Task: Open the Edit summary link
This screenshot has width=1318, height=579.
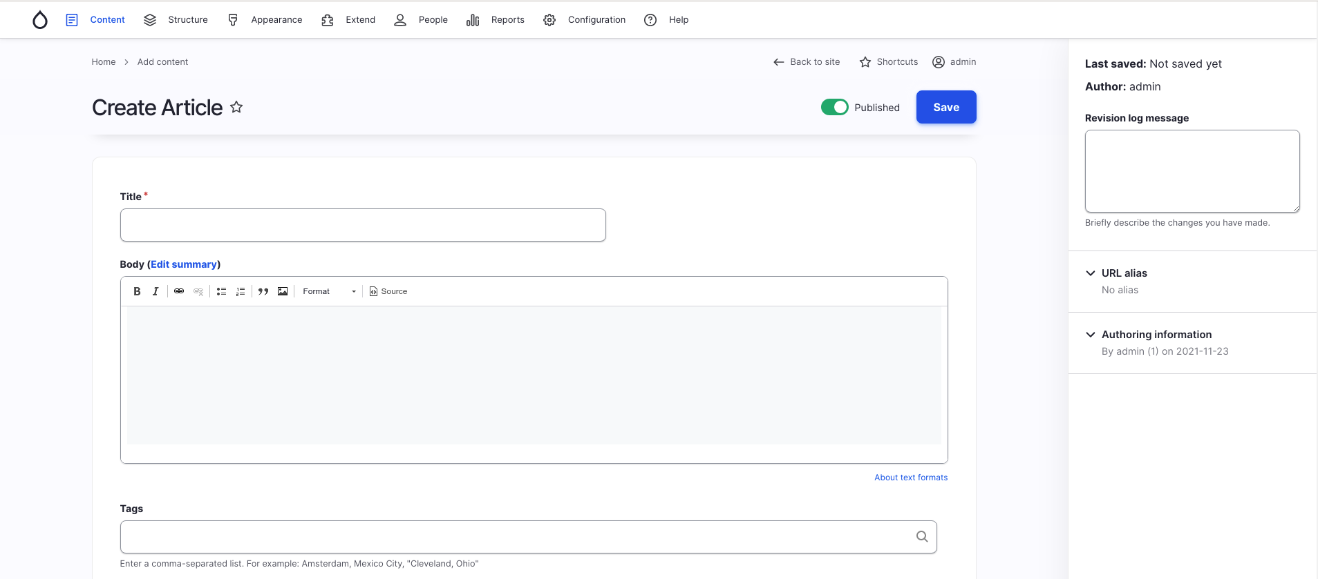Action: pos(184,264)
